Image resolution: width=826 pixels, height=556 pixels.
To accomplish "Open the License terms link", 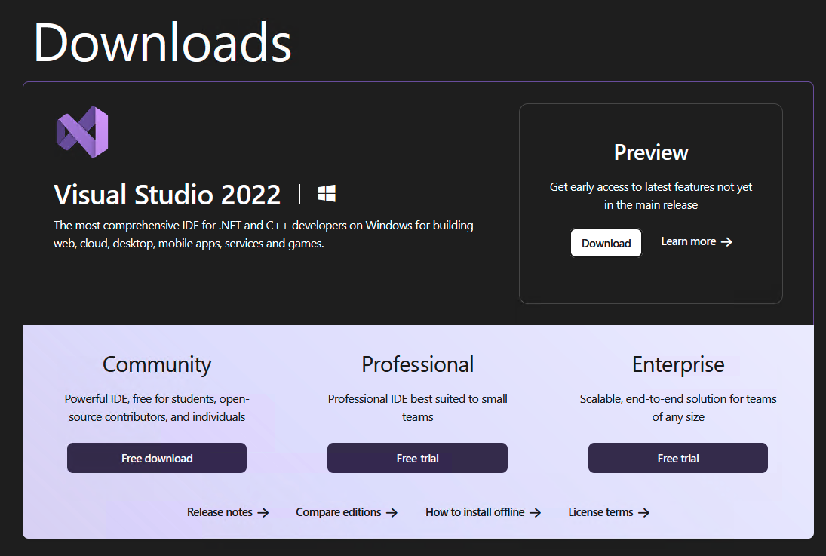I will coord(609,512).
